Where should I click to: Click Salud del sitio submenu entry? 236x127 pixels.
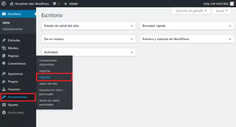[x=48, y=84]
